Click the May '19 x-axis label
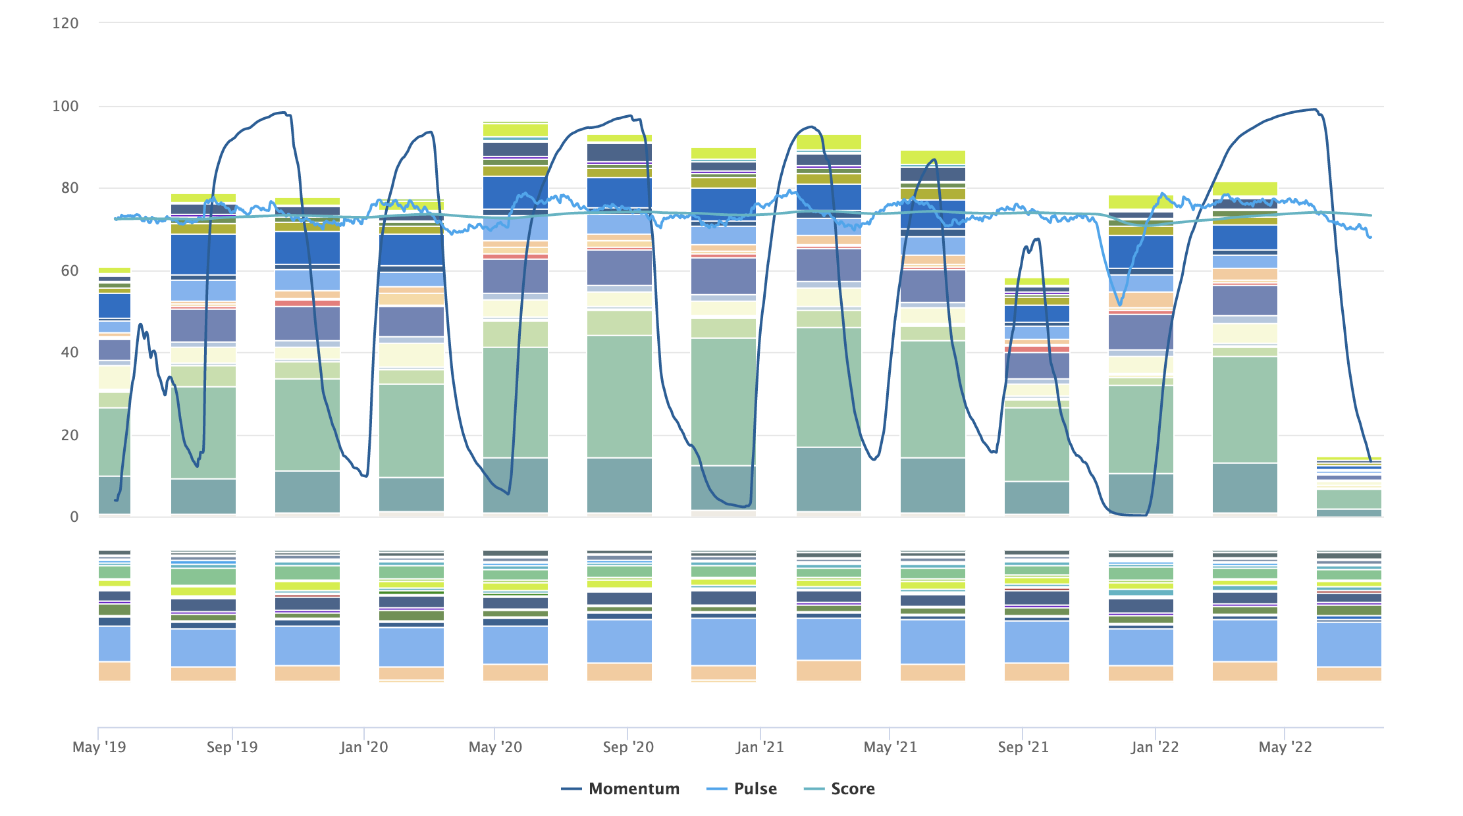Image resolution: width=1463 pixels, height=816 pixels. coord(99,747)
